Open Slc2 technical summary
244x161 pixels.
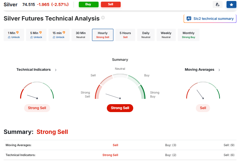click(x=210, y=19)
